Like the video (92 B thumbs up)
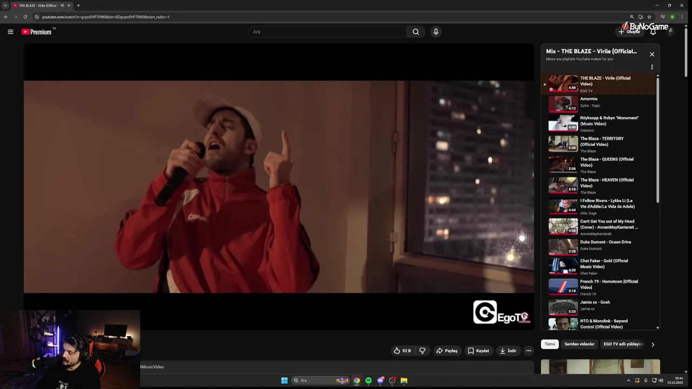This screenshot has width=692, height=389. pyautogui.click(x=402, y=351)
